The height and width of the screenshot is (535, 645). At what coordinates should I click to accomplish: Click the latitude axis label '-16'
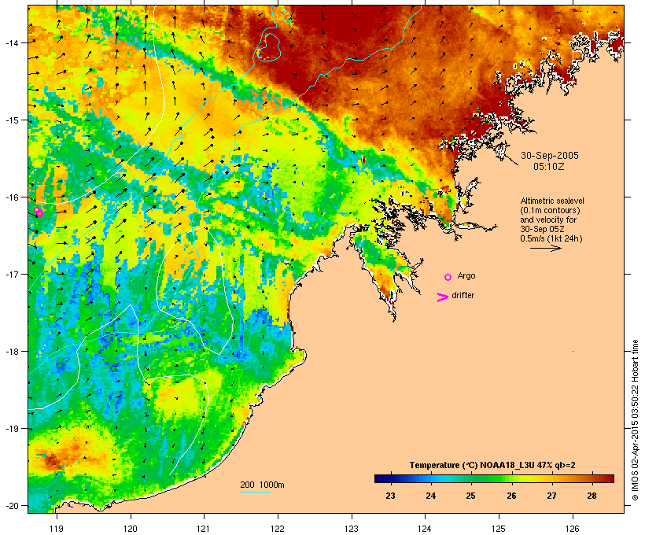11,197
